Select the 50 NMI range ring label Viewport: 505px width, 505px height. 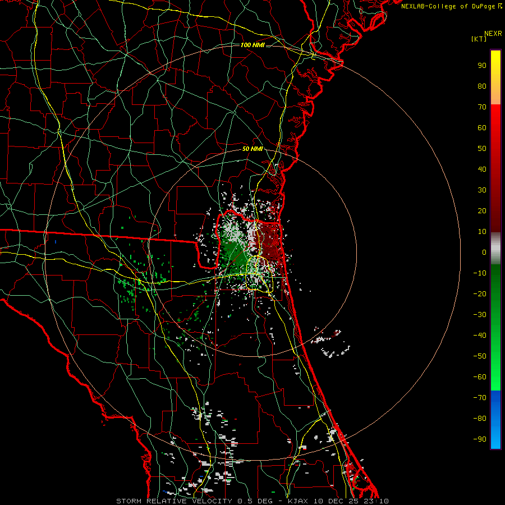pos(252,149)
